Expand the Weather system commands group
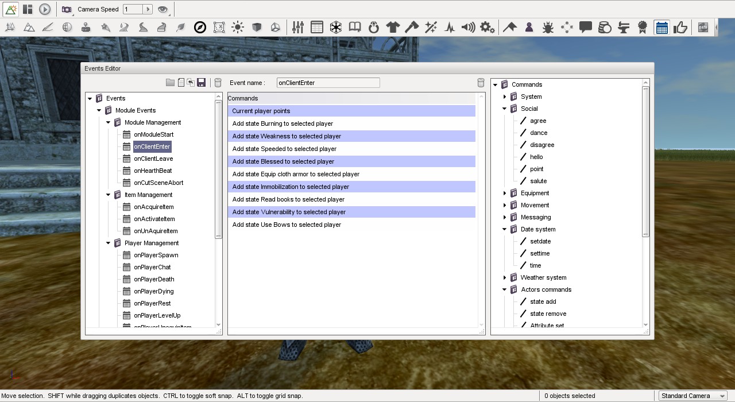The height and width of the screenshot is (402, 735). pos(505,277)
